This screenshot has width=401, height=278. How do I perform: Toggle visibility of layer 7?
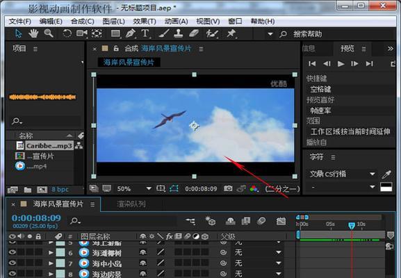tap(12, 263)
